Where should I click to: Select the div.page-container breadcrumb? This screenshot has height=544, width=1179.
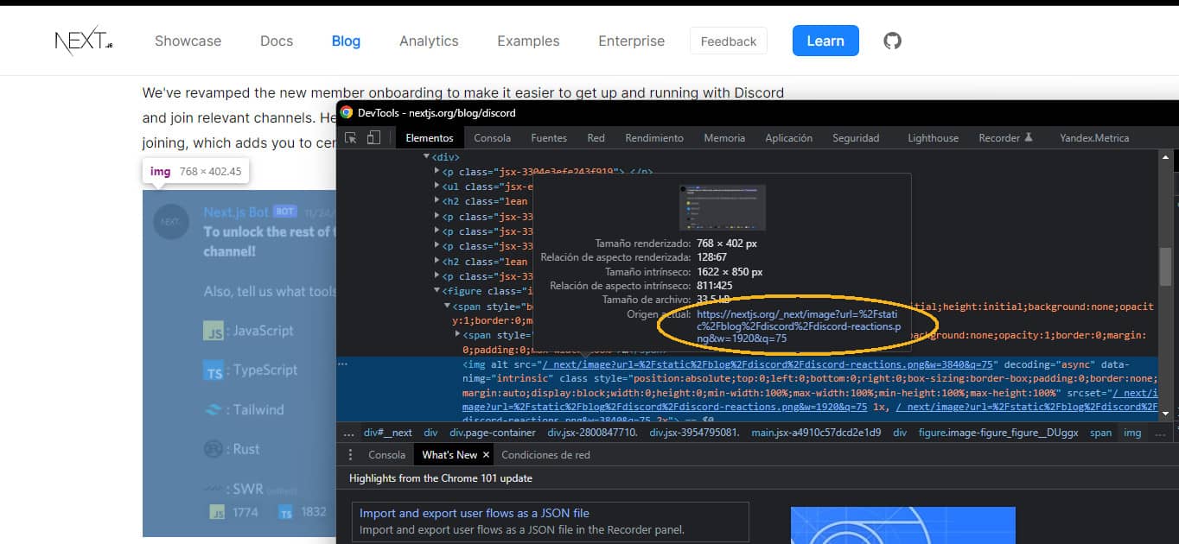pos(492,433)
